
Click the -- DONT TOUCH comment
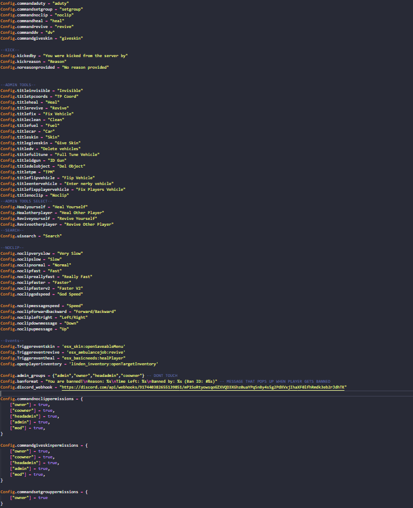point(162,376)
